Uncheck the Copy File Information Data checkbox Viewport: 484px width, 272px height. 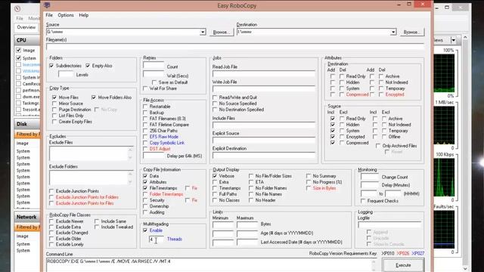pos(145,176)
